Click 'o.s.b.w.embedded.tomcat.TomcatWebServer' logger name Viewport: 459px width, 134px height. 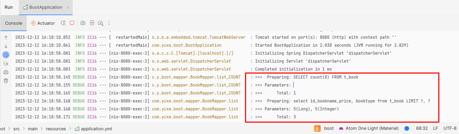(199, 37)
